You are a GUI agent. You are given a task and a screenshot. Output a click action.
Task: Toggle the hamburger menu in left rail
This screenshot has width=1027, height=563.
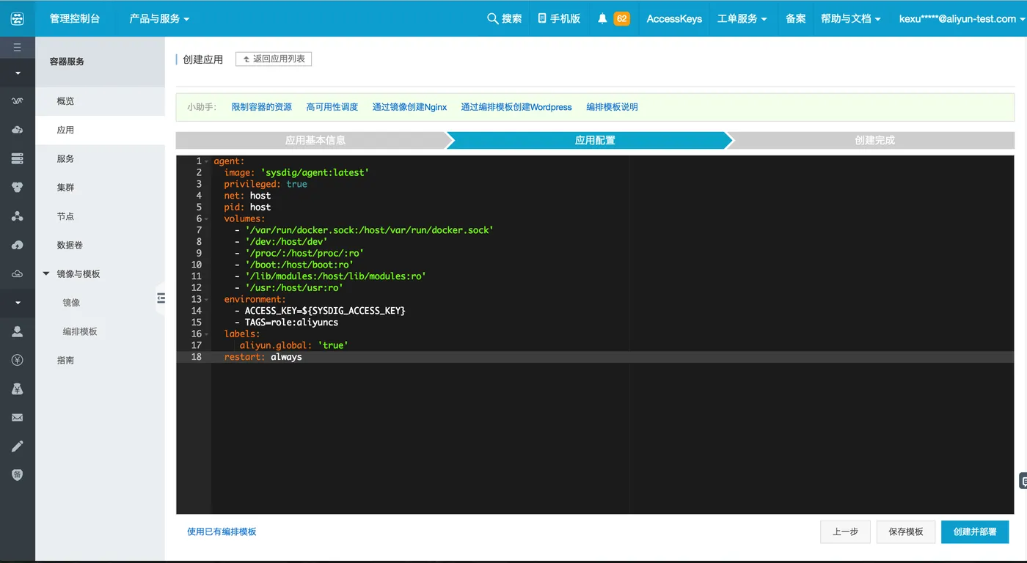tap(18, 48)
